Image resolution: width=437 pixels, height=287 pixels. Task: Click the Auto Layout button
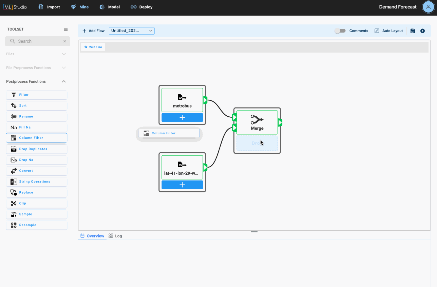(389, 31)
